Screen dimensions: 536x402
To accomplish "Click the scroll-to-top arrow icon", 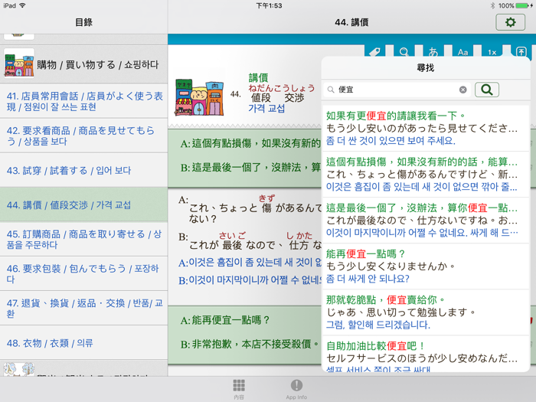I will click(521, 52).
